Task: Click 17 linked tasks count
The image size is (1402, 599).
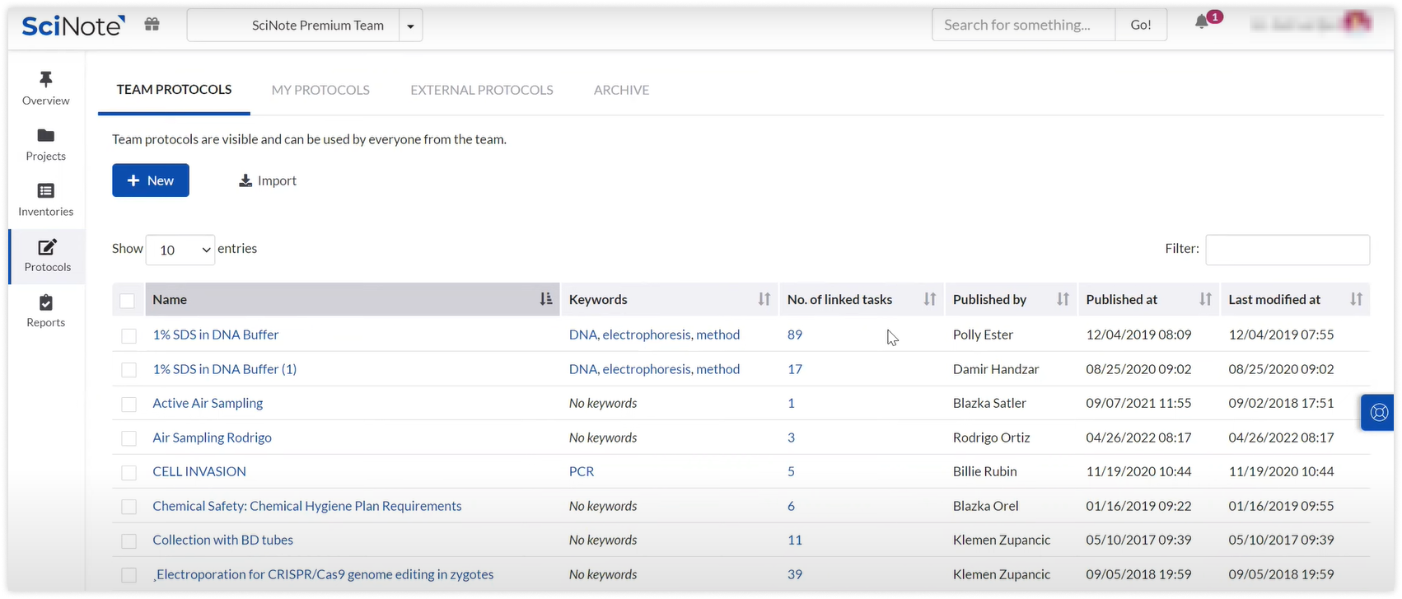Action: click(795, 369)
